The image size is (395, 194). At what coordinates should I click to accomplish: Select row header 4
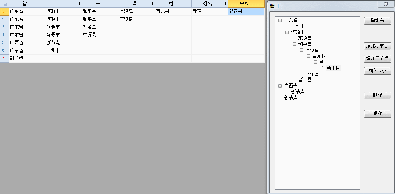pyautogui.click(x=4, y=35)
